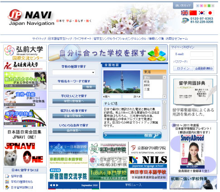The image size is (220, 192).
Task: Select 岐阜 in the prefecture list
Action: [x=153, y=81]
